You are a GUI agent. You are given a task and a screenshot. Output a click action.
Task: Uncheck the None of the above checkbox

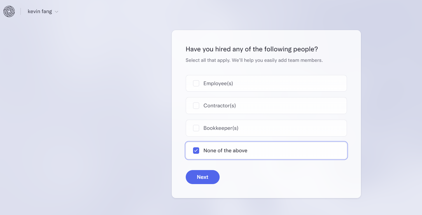pyautogui.click(x=196, y=151)
